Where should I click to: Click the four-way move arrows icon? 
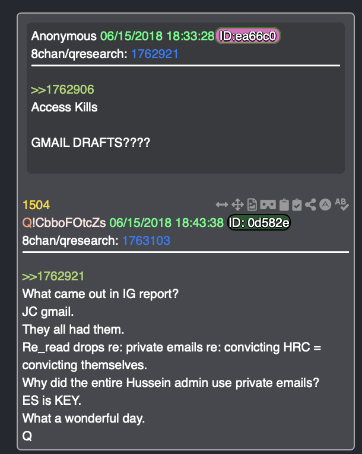coord(237,204)
